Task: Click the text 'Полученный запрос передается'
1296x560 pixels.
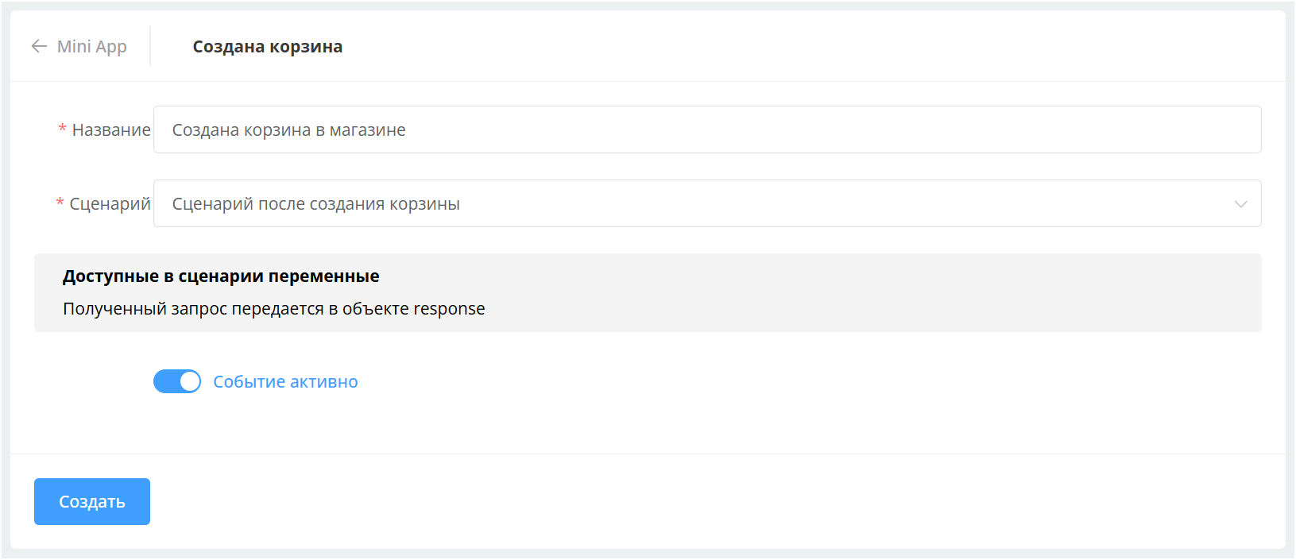Action: pos(193,308)
